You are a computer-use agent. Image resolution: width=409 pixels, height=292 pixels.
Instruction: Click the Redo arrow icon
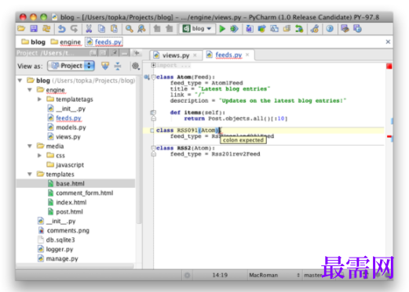click(x=75, y=29)
